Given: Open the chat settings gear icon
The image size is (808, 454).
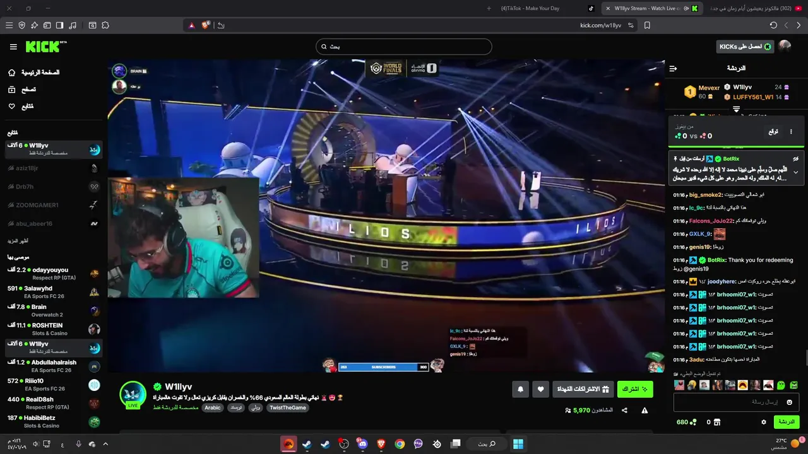Looking at the screenshot, I should pyautogui.click(x=764, y=422).
